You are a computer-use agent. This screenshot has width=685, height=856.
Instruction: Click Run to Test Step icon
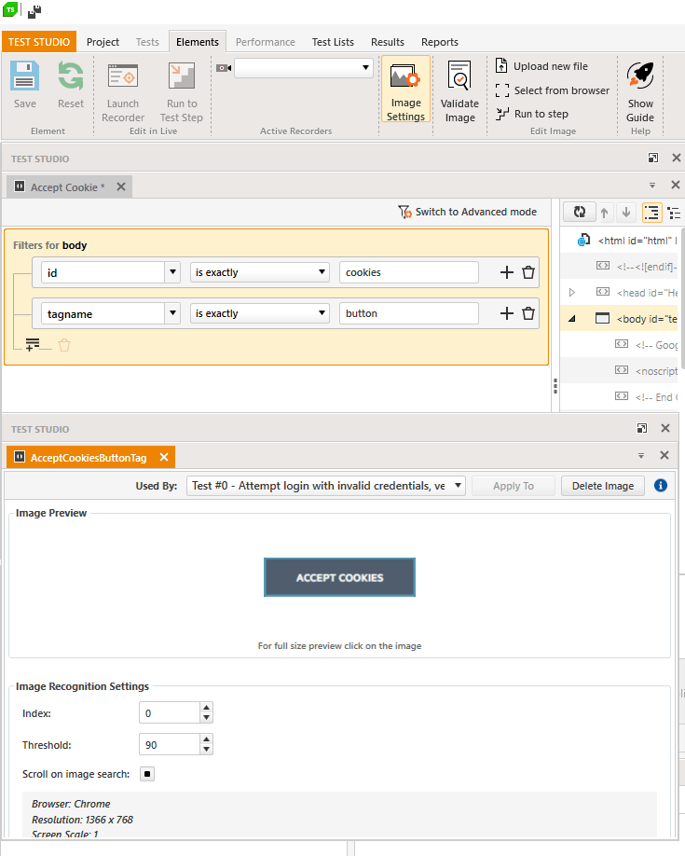coord(181,76)
